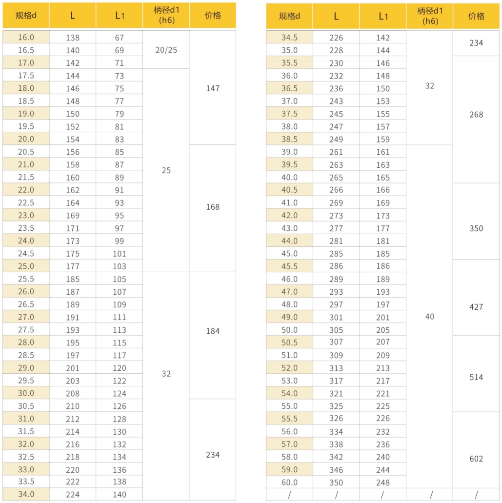Select the price cell showing 514
This screenshot has height=503, width=502.
[x=476, y=377]
